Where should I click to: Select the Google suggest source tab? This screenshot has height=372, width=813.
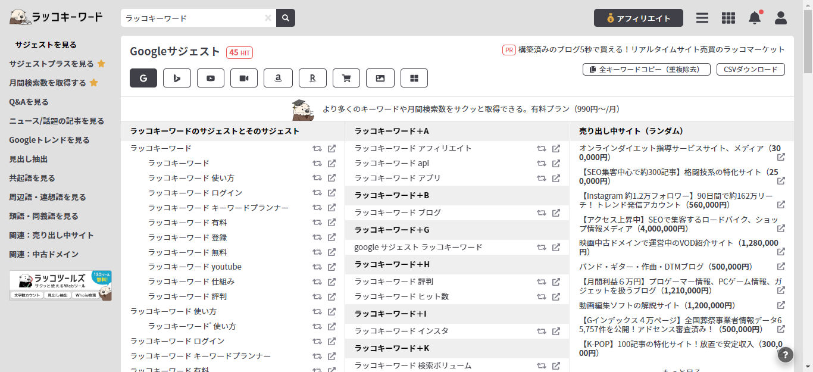click(143, 78)
